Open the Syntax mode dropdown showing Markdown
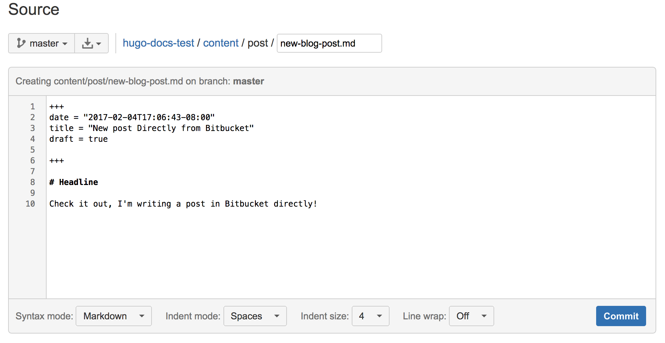The image size is (665, 343). [x=113, y=316]
